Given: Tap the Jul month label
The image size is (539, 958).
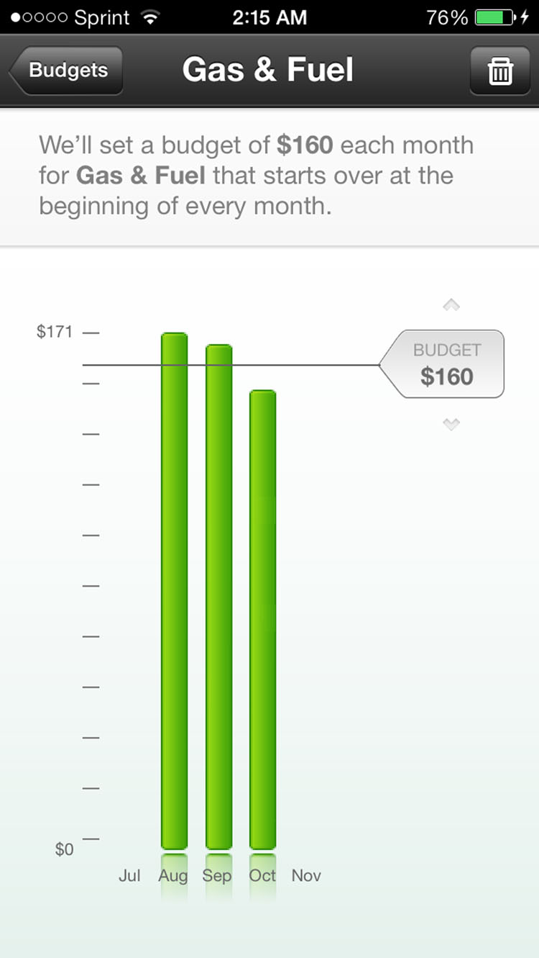Looking at the screenshot, I should click(x=129, y=876).
